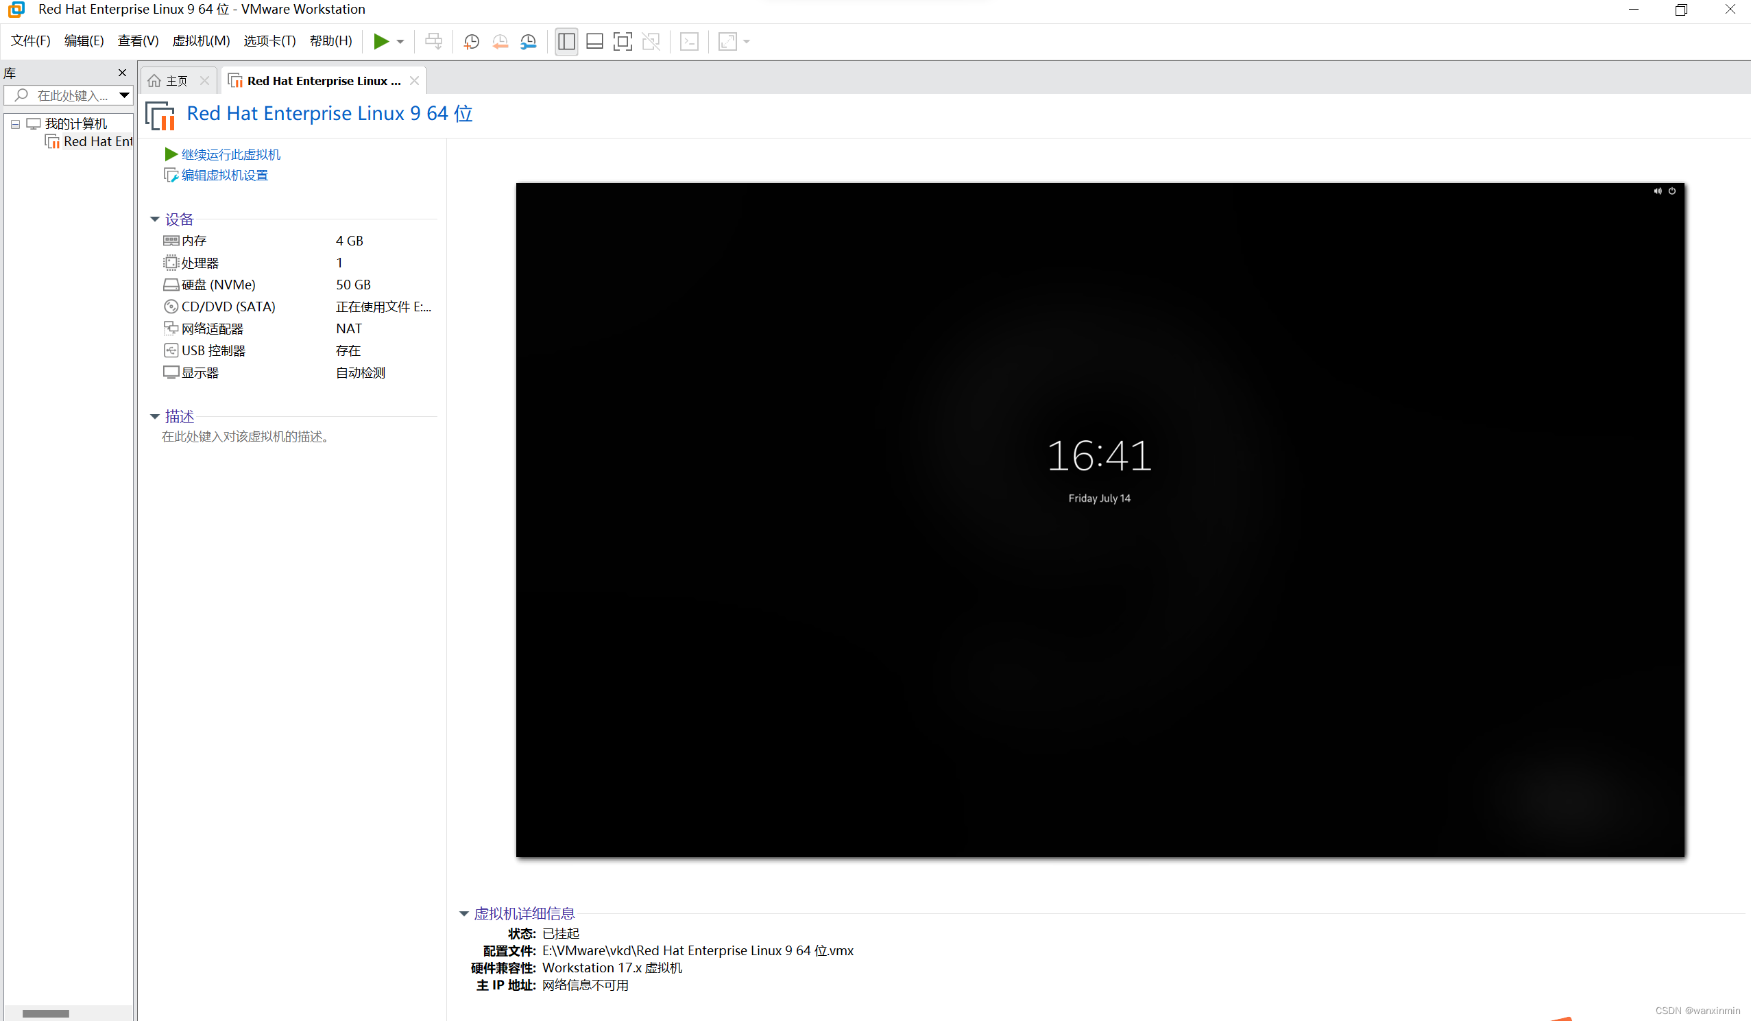Collapse the 虚拟机详细信息 section
This screenshot has height=1021, width=1751.
[464, 914]
